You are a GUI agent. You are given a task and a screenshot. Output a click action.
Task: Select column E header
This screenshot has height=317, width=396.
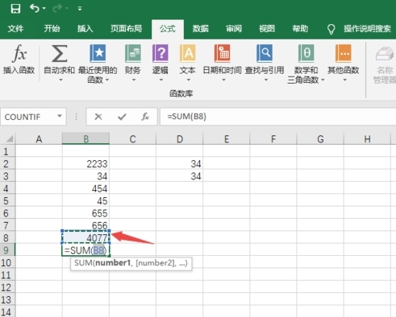pyautogui.click(x=227, y=139)
